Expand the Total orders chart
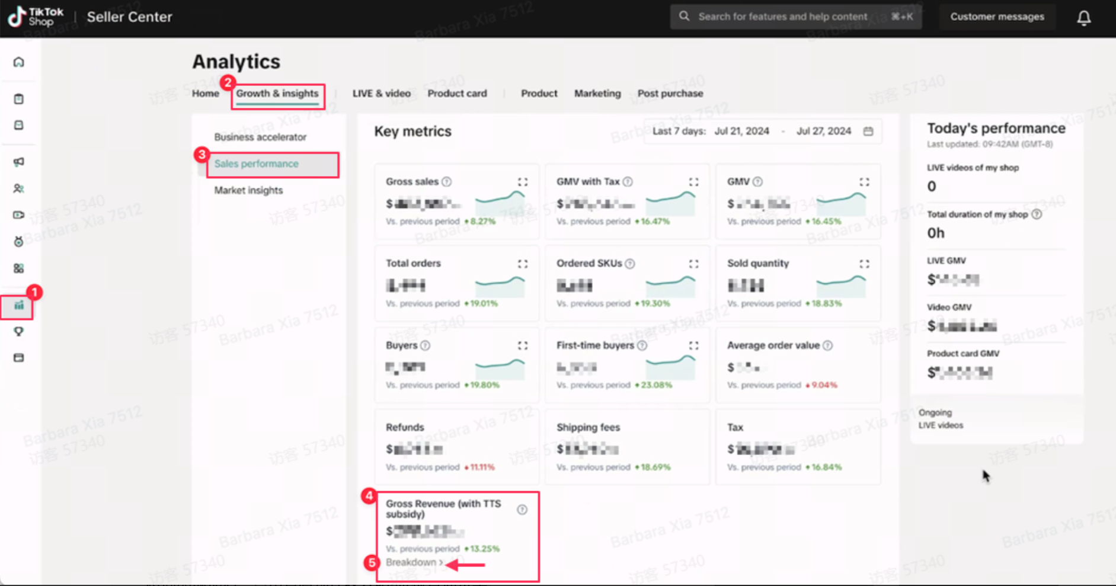Screen dimensions: 1116x586 [522, 264]
